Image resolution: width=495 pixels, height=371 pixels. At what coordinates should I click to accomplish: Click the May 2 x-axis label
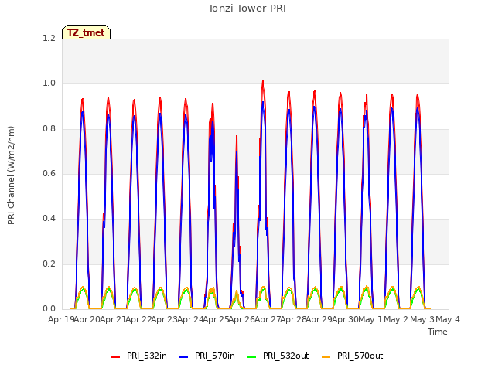(396, 319)
